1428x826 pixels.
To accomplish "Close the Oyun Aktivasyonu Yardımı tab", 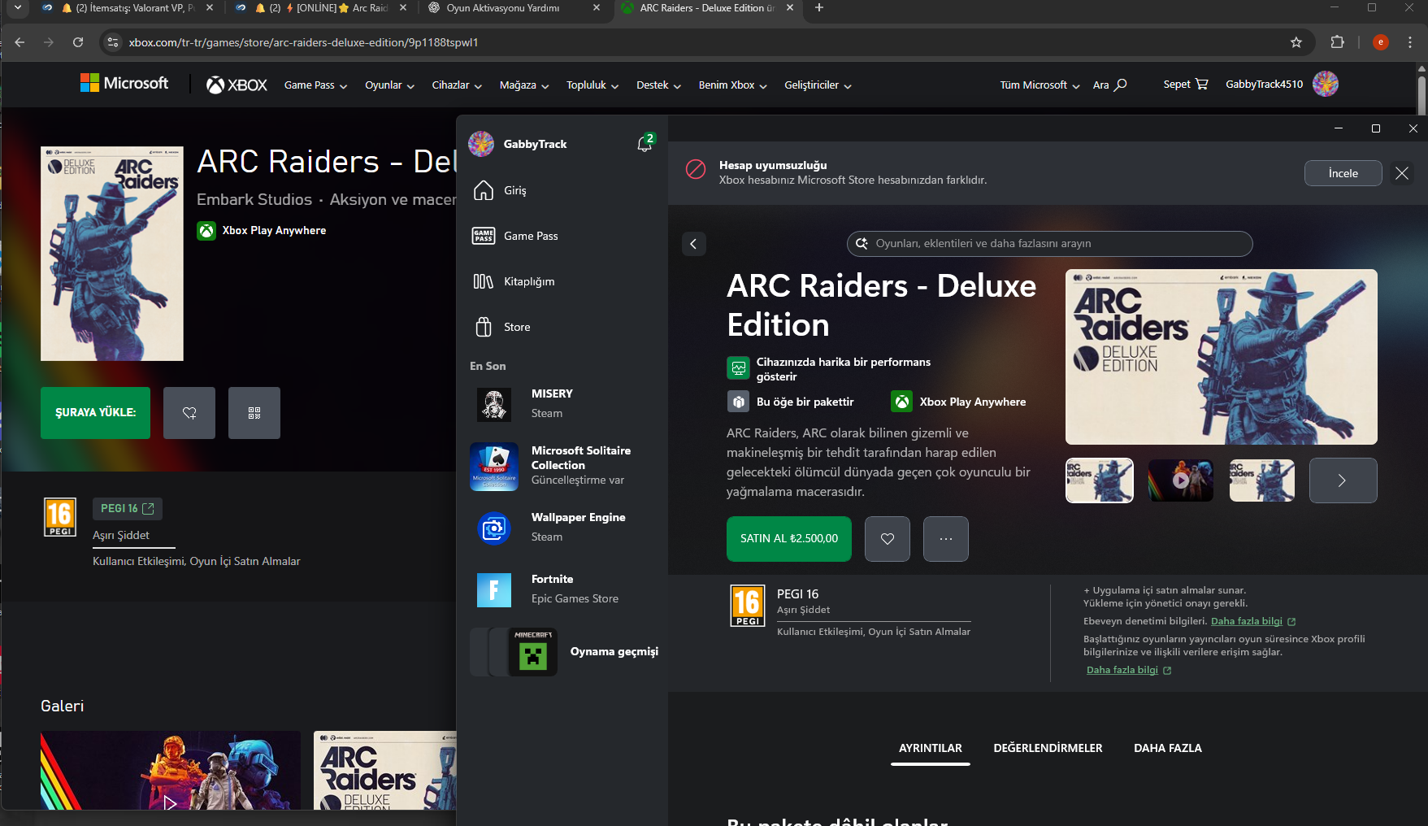I will click(x=597, y=8).
